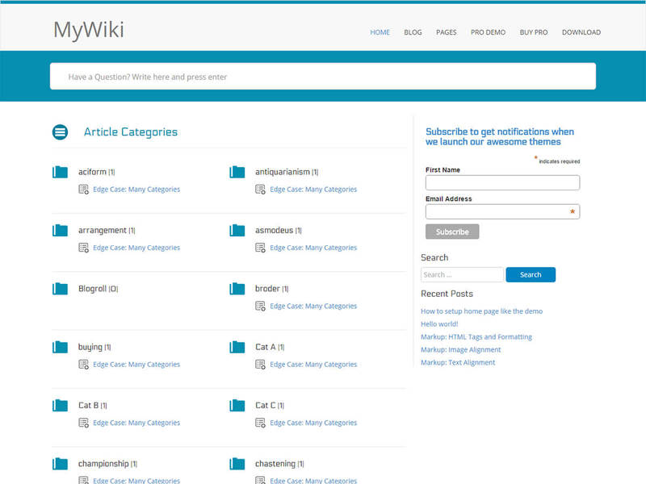Click the MyWiki site title
646x484 pixels.
tap(89, 30)
